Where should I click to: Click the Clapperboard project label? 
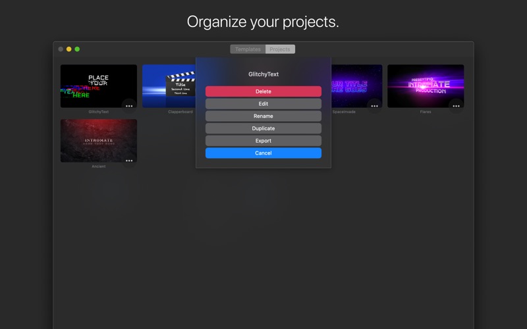[x=180, y=112]
